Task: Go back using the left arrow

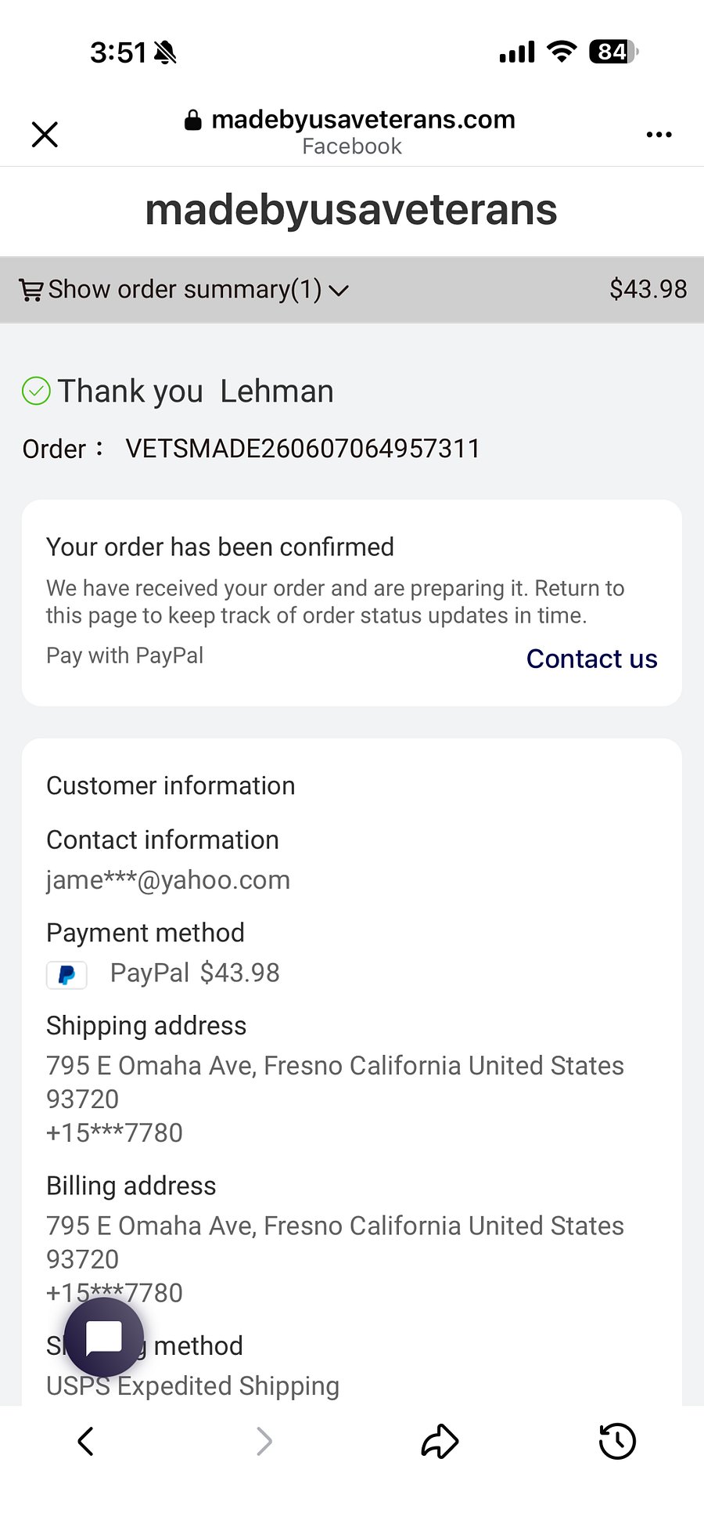Action: pyautogui.click(x=86, y=1441)
